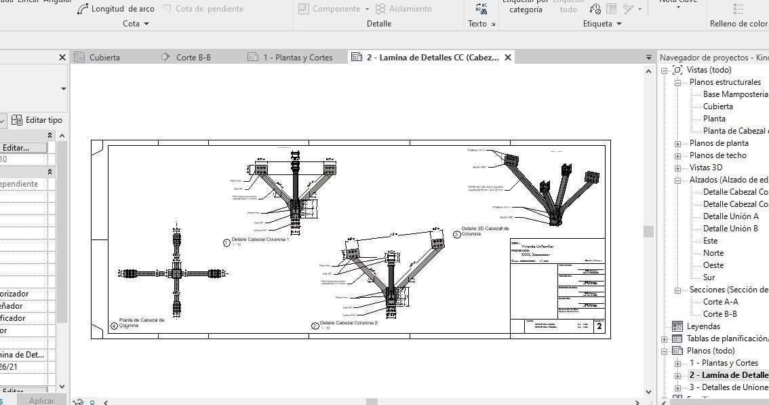The image size is (769, 405).
Task: Close the Properties palette
Action: (62, 58)
